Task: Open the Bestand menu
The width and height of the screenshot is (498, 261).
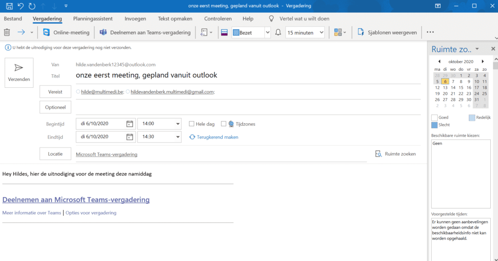Action: pyautogui.click(x=13, y=19)
